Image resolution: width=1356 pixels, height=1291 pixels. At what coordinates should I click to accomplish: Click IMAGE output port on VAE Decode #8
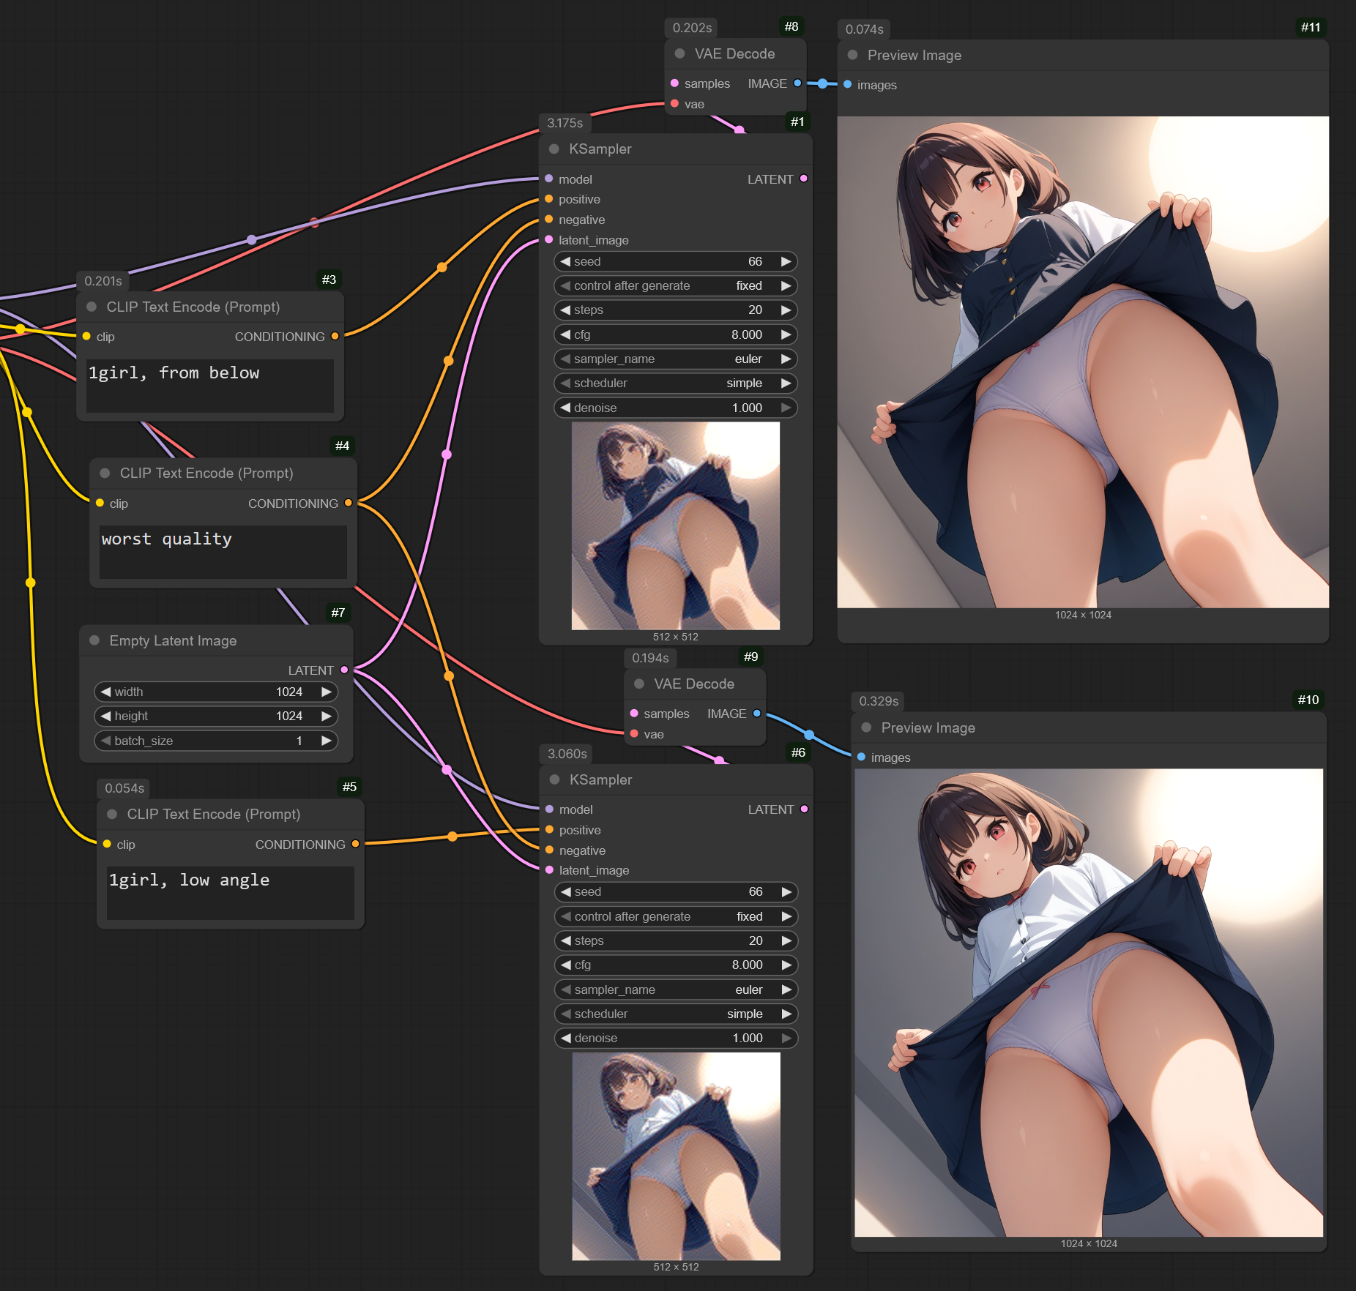click(x=797, y=83)
